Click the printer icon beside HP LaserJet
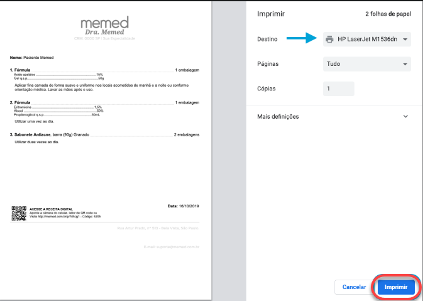 coord(329,40)
